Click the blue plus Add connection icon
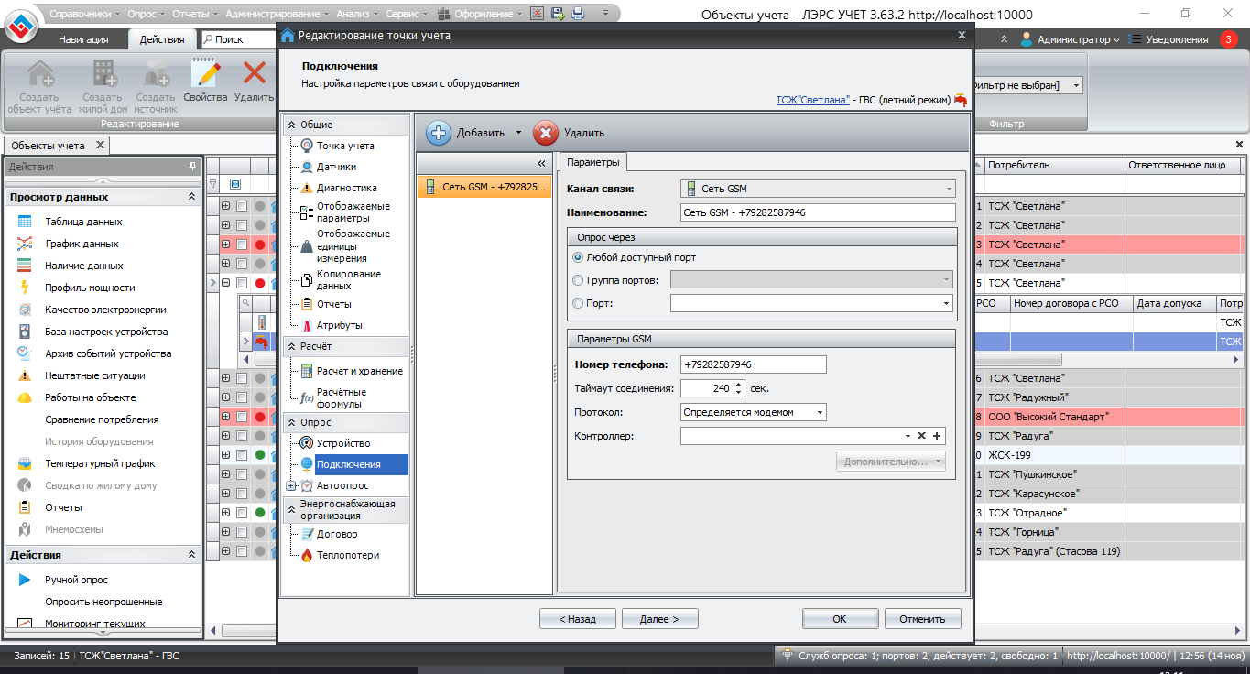Image resolution: width=1250 pixels, height=674 pixels. tap(440, 133)
